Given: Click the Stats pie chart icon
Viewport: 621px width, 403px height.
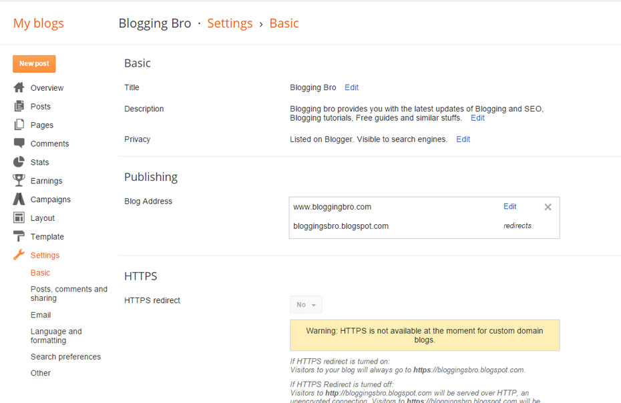Looking at the screenshot, I should (x=19, y=162).
